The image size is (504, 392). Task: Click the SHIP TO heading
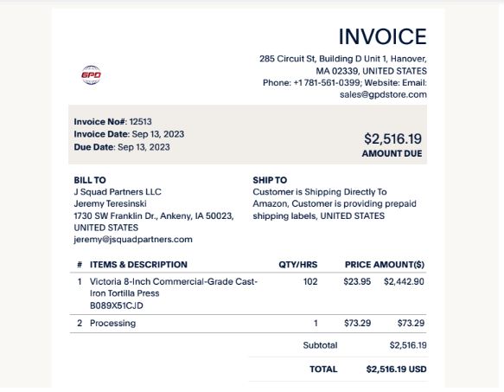270,180
